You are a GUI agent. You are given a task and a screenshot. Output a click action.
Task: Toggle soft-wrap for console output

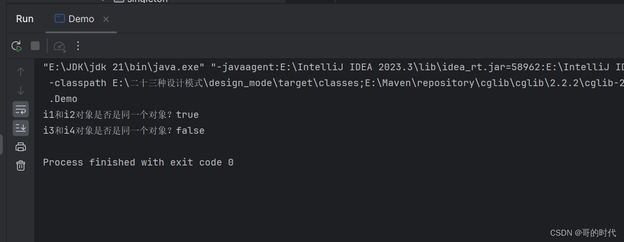(x=21, y=109)
